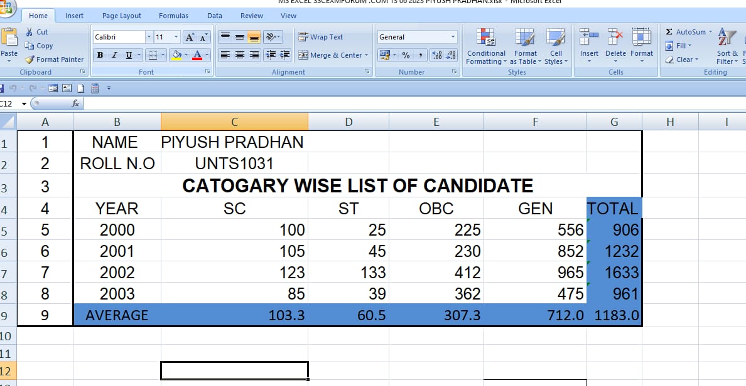746x386 pixels.
Task: Click the Insert Function fx icon
Action: click(75, 103)
